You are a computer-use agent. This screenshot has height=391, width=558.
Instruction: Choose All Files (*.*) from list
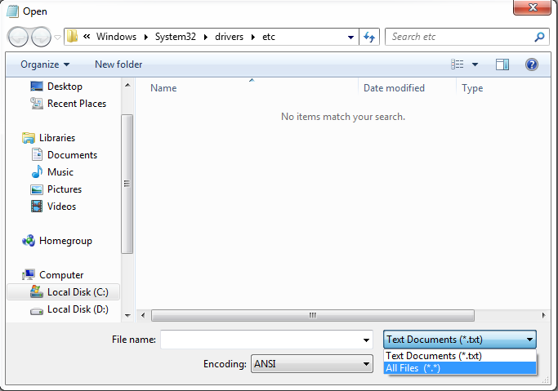tap(460, 368)
